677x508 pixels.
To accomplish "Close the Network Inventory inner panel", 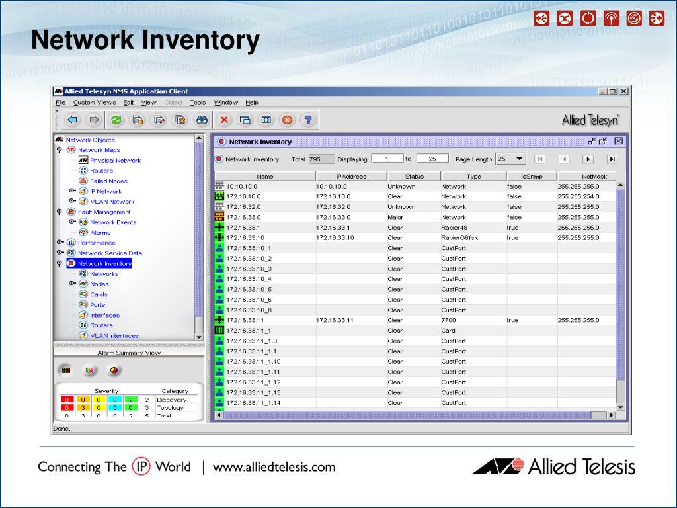I will pyautogui.click(x=618, y=141).
